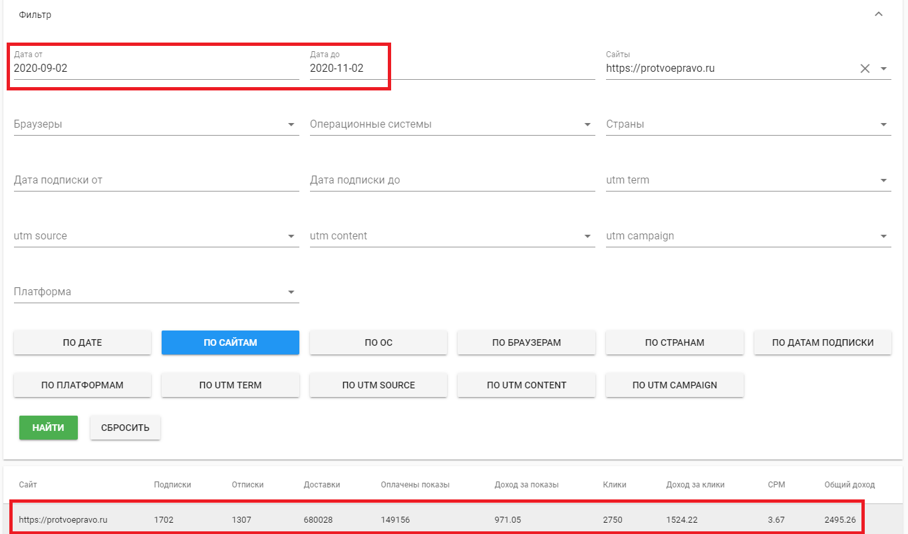
Task: Click the Дата до date field
Action: tap(452, 68)
